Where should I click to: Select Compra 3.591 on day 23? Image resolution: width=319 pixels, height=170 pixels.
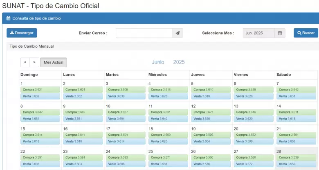point(83,157)
